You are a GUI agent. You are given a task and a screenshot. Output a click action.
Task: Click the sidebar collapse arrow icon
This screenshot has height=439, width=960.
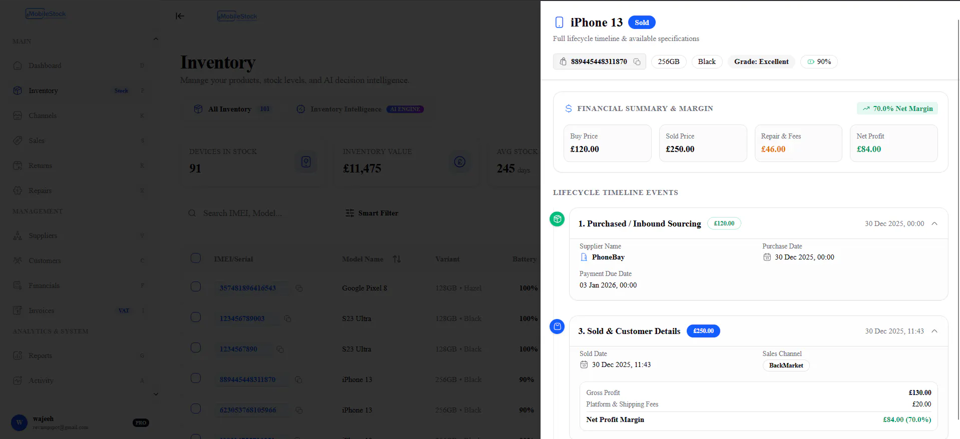[x=180, y=16]
